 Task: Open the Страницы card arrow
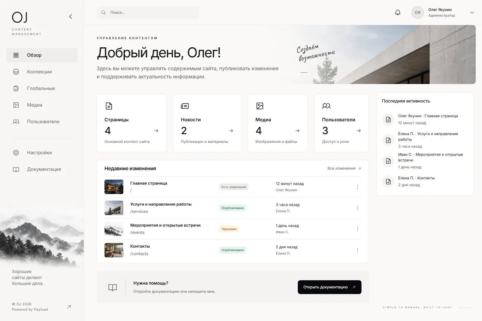coord(156,131)
